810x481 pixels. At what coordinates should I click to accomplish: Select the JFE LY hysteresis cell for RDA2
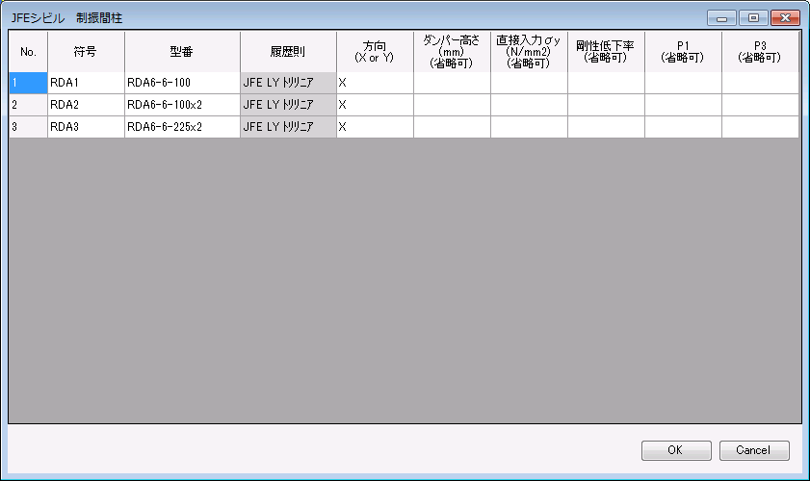click(288, 105)
